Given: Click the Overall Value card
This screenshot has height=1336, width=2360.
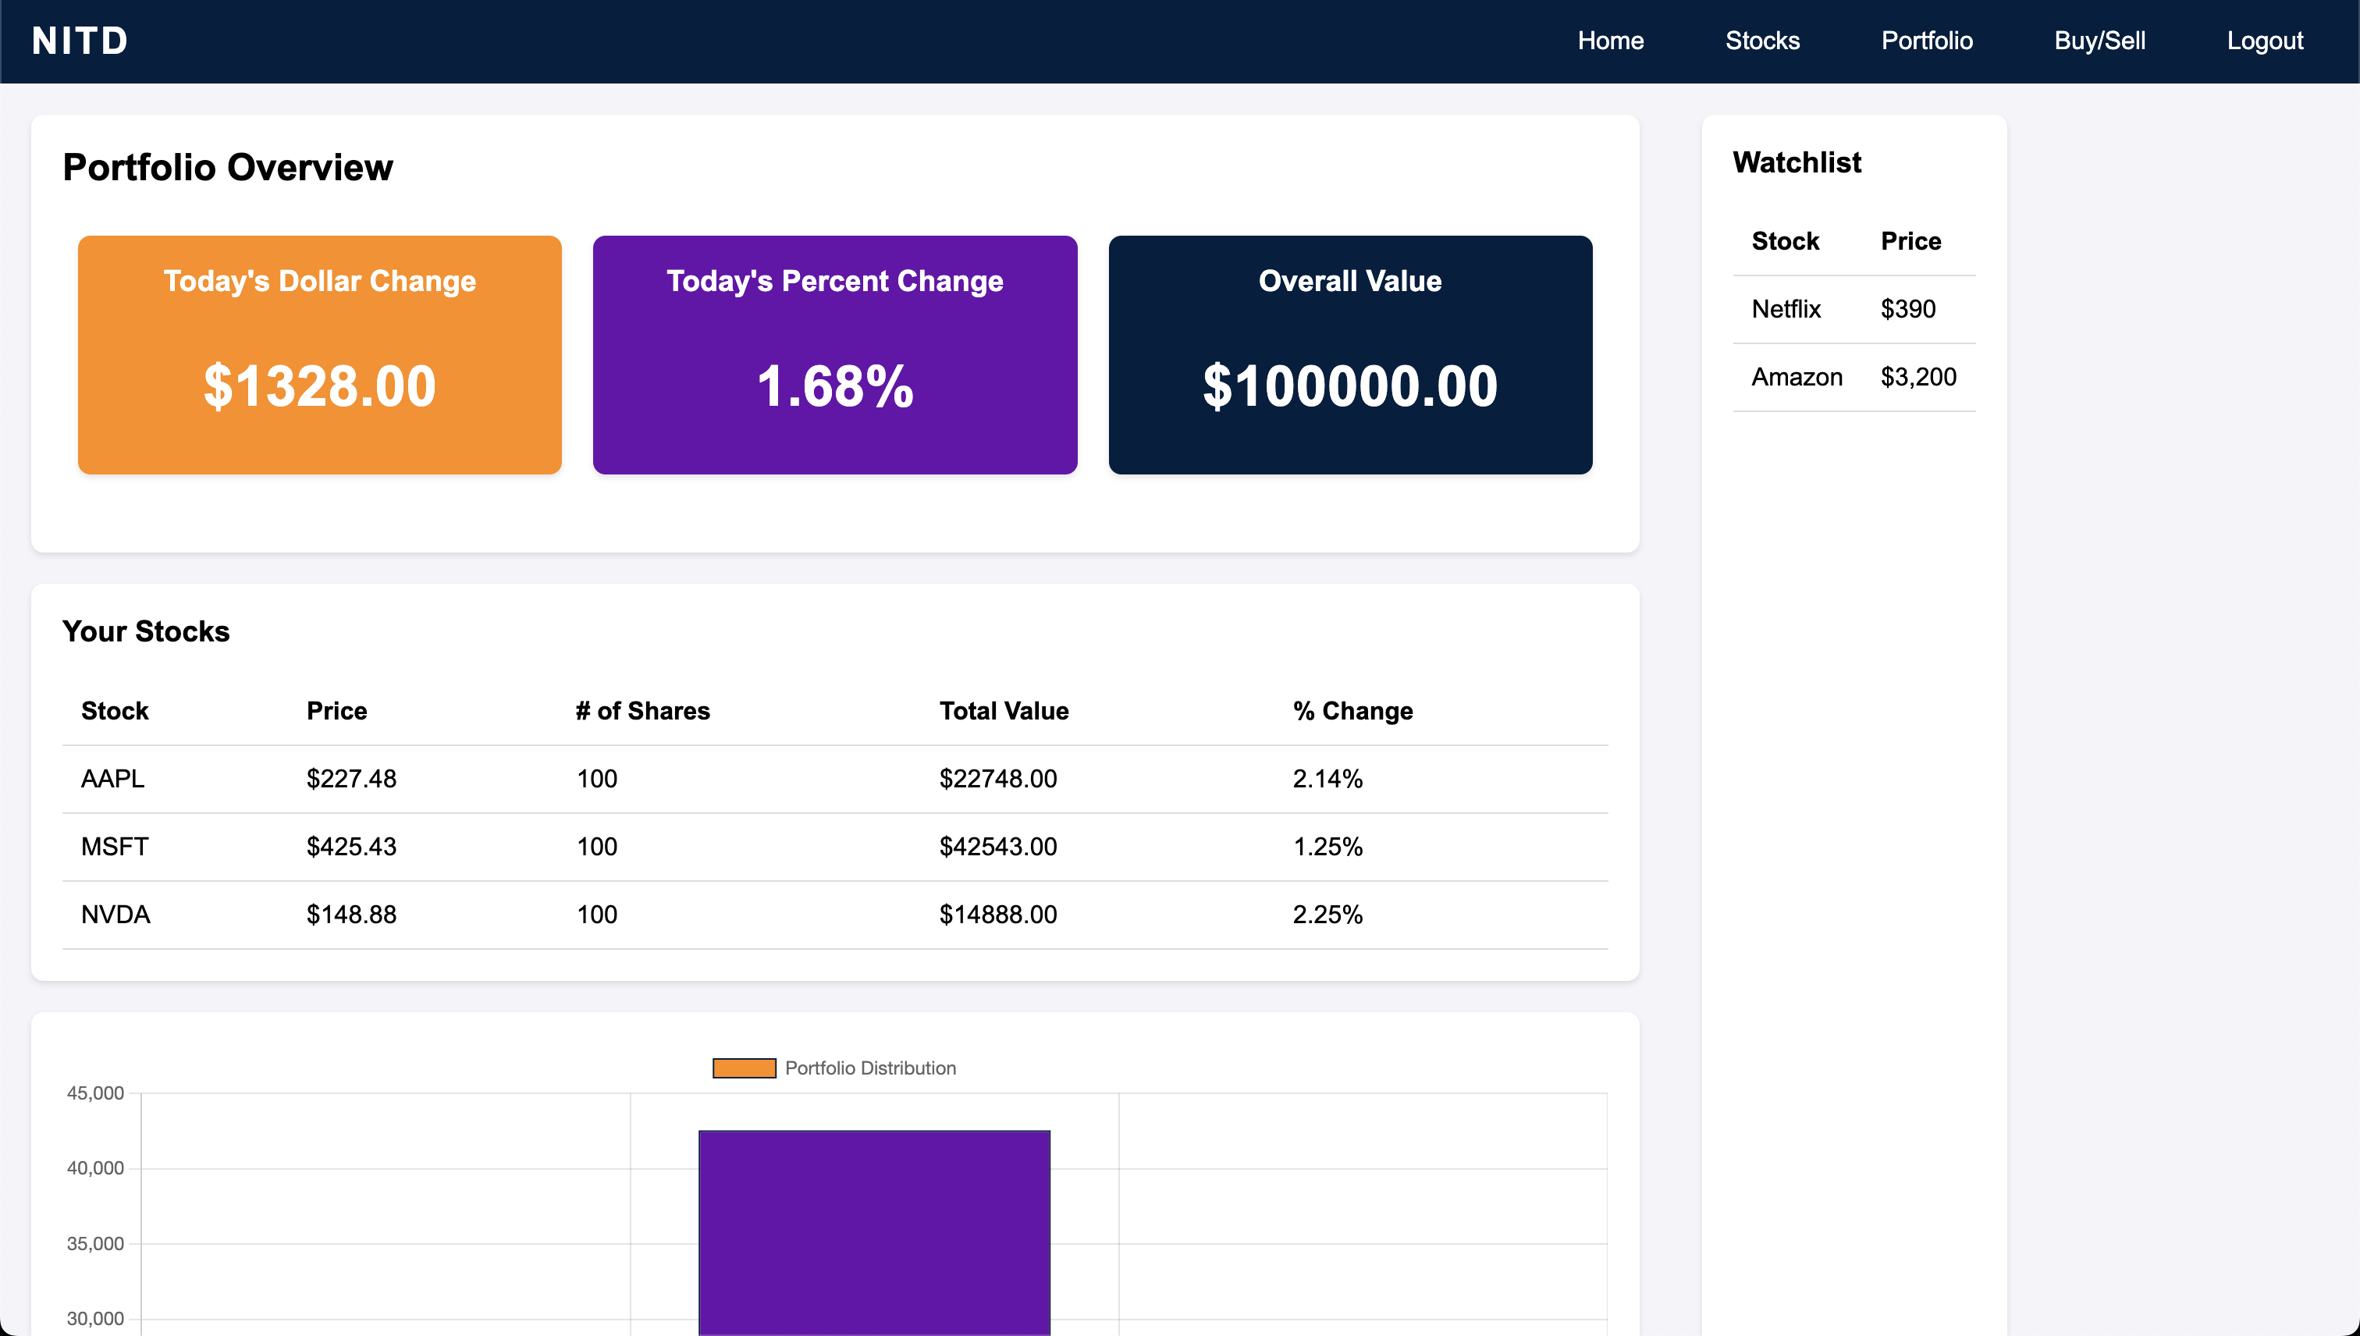Looking at the screenshot, I should [x=1350, y=354].
